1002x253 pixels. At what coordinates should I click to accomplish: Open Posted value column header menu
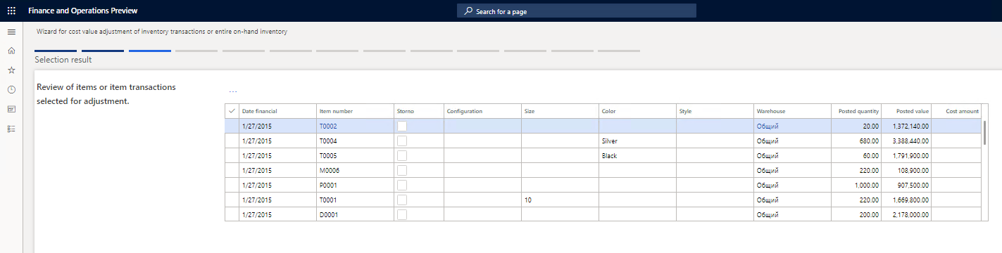point(906,111)
